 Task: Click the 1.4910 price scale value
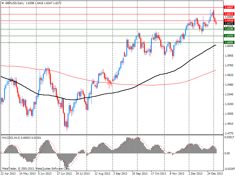(229, 123)
